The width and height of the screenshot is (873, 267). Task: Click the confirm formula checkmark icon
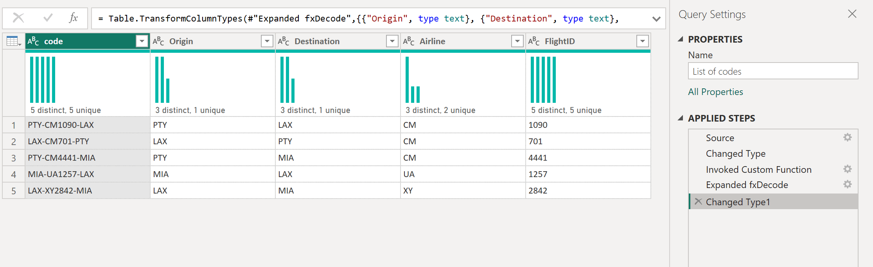tap(48, 18)
